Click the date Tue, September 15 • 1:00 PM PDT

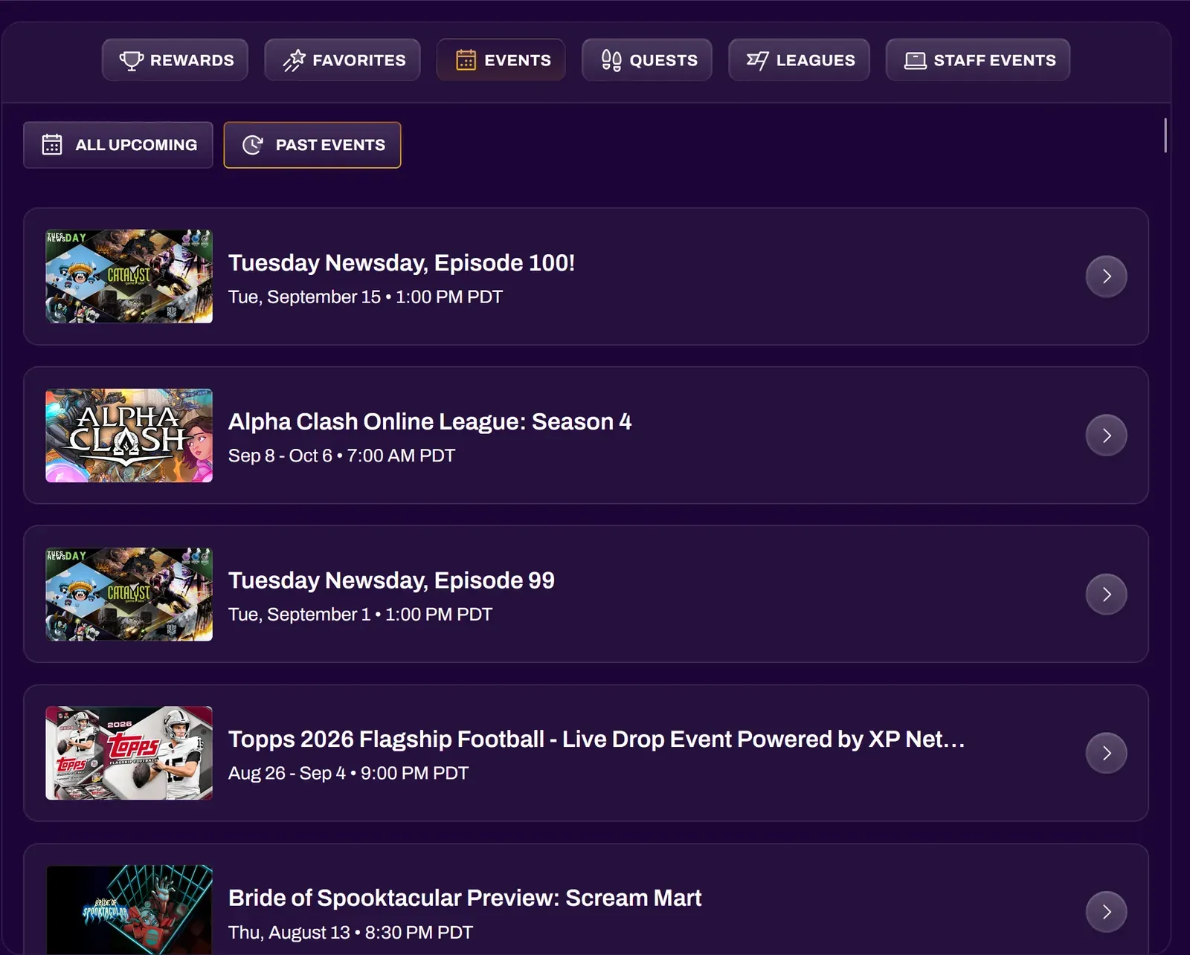pos(365,297)
